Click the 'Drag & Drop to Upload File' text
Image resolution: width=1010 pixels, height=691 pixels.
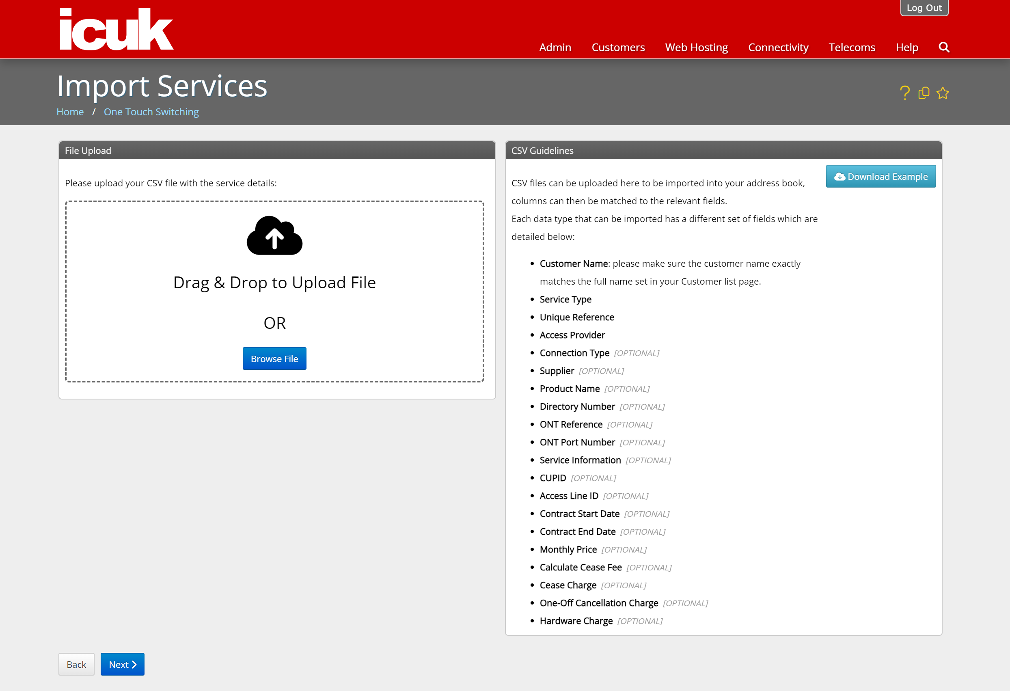(274, 283)
